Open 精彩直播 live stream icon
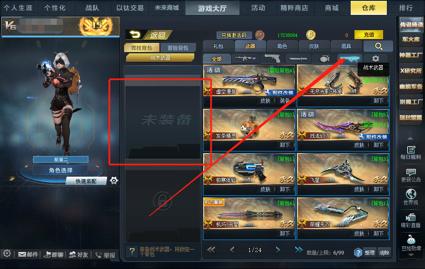Viewport: 425px width, 269px height. click(410, 221)
